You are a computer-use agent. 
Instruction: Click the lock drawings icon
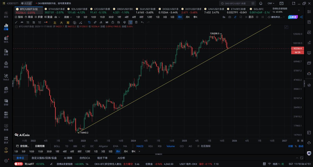113,22
